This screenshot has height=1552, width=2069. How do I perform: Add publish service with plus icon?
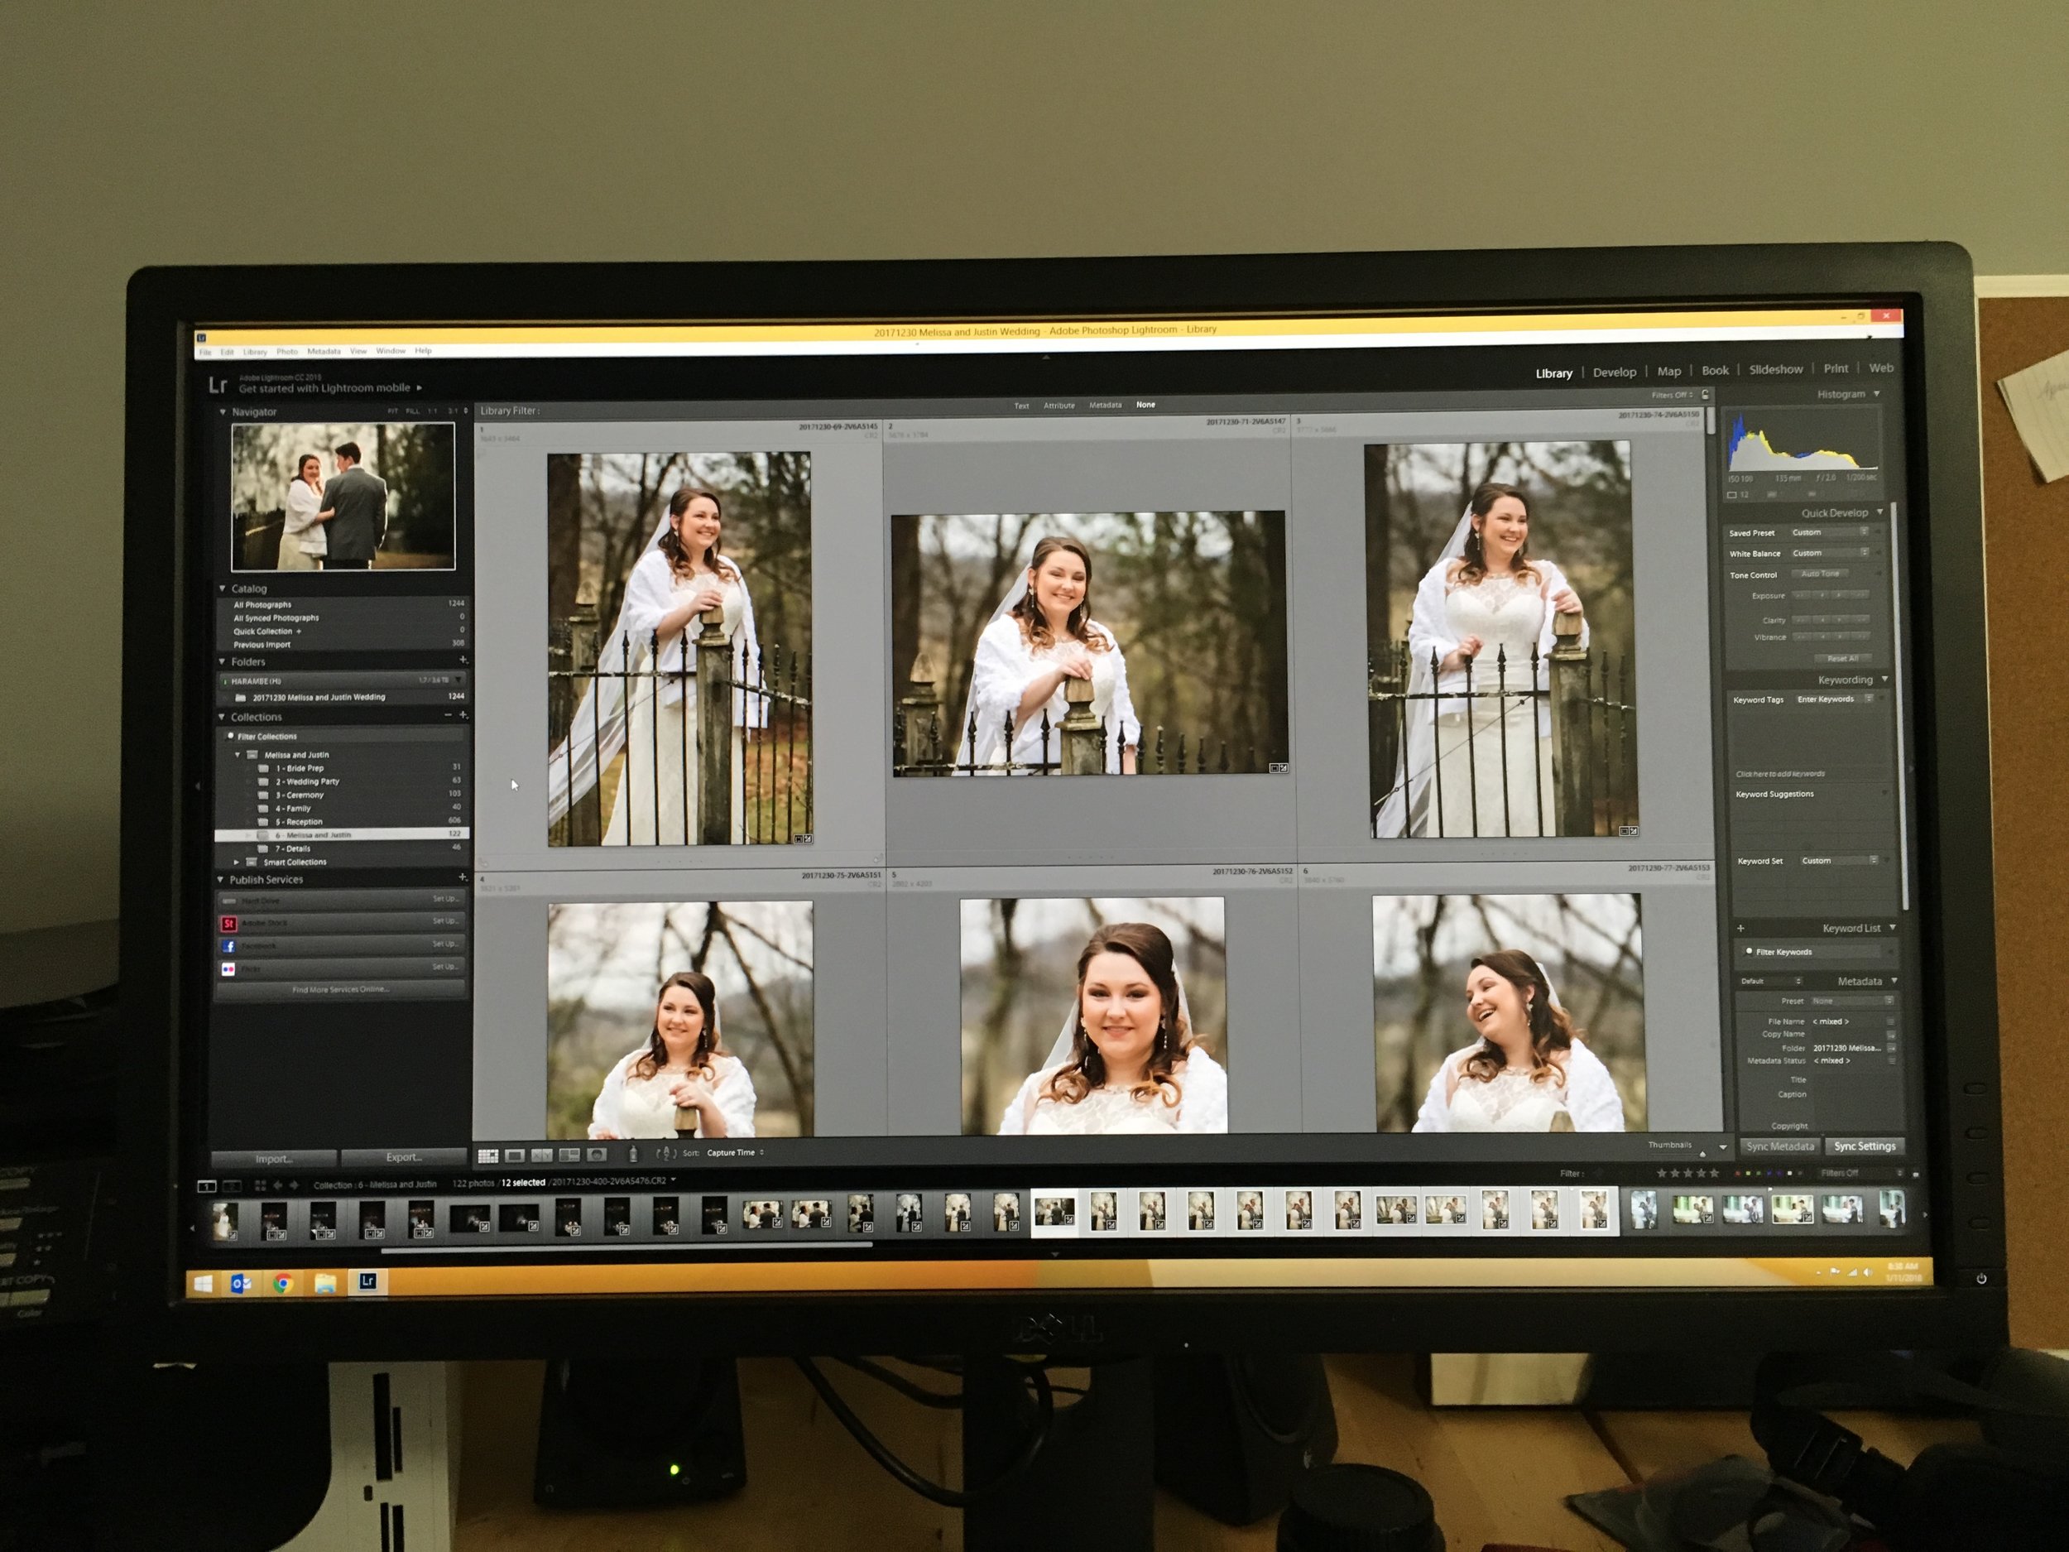(x=463, y=877)
